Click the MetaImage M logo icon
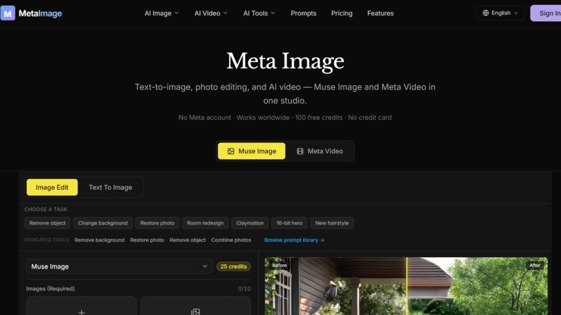The image size is (561, 315). point(8,13)
